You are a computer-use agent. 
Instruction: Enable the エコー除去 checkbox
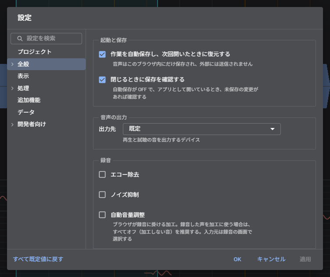pos(102,174)
